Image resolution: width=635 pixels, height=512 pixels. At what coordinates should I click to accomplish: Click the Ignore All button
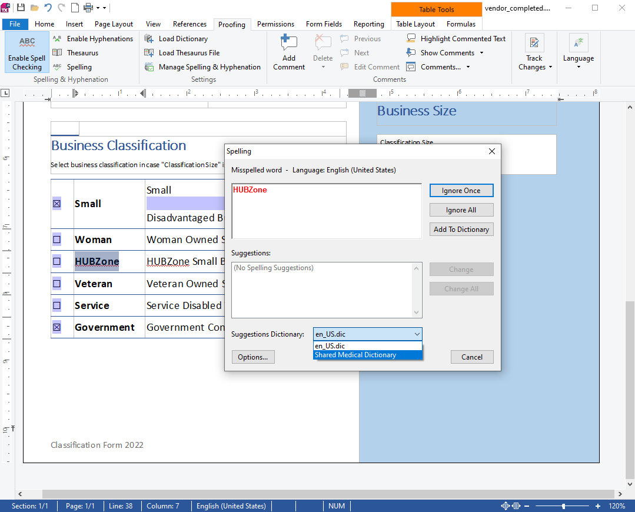(461, 210)
